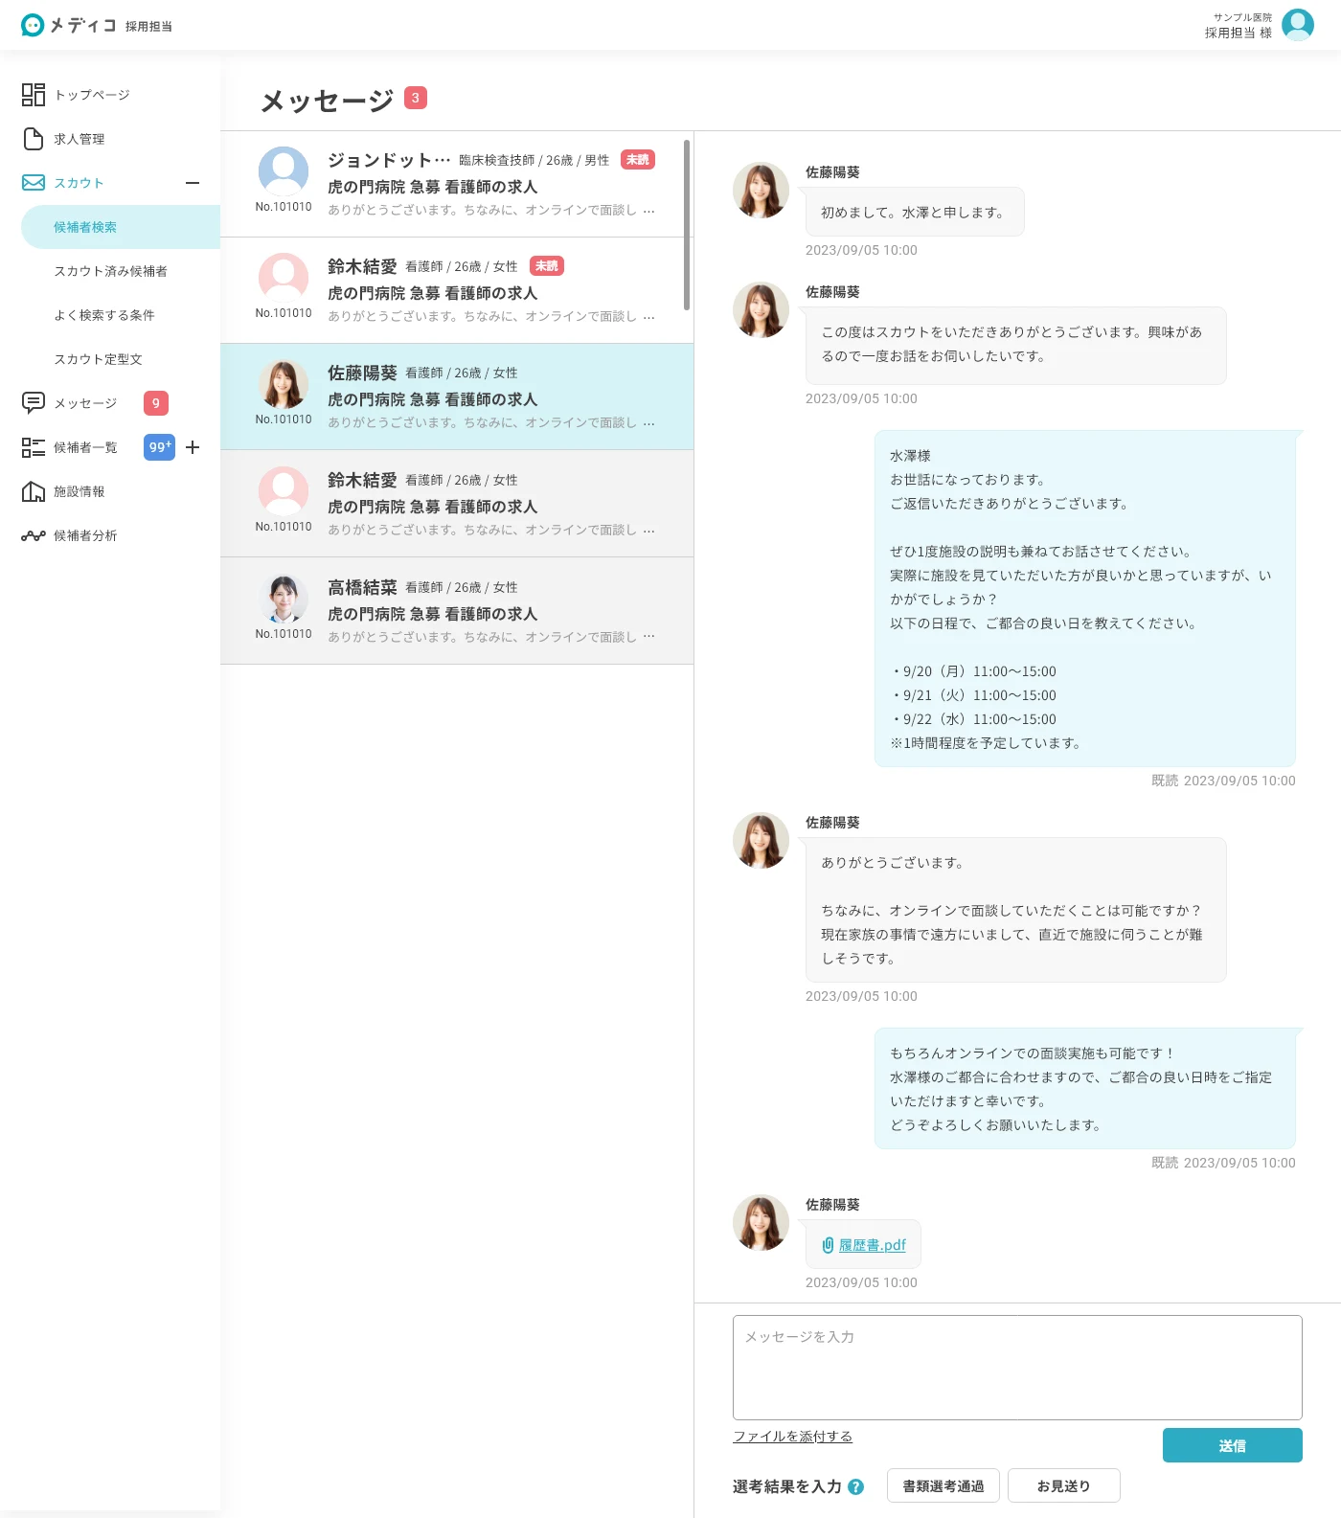Select スカウト済み候補者 submenu item
The width and height of the screenshot is (1341, 1518).
point(111,271)
